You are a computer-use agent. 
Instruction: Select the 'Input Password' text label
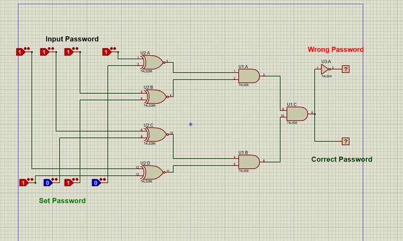(72, 39)
